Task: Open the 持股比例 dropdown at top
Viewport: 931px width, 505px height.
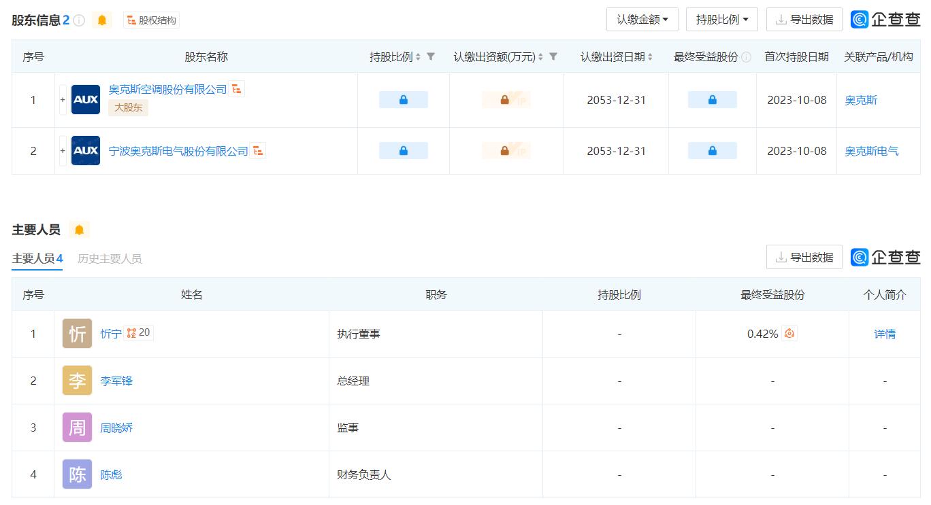Action: point(722,20)
